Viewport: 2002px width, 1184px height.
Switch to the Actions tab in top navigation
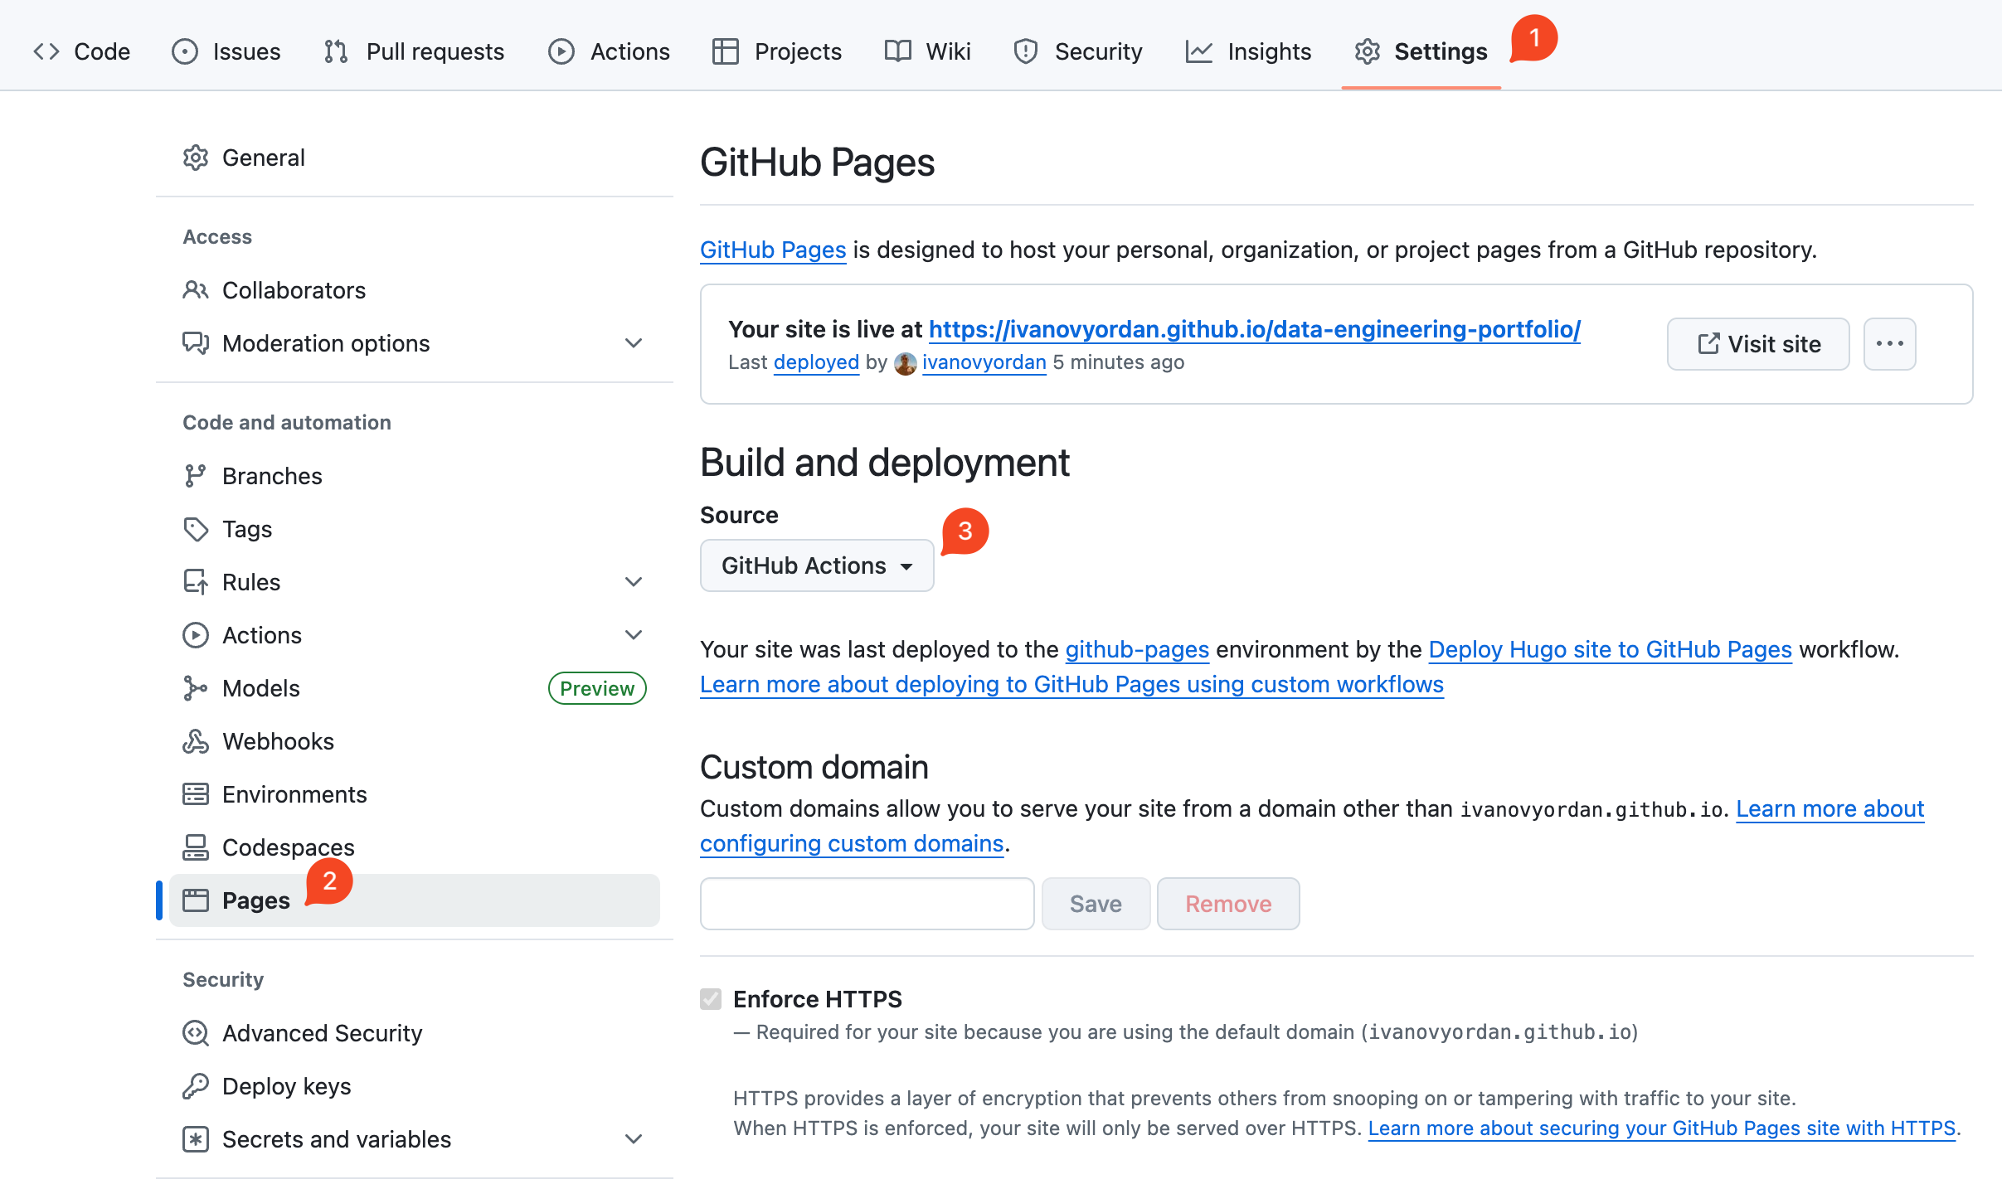click(609, 51)
